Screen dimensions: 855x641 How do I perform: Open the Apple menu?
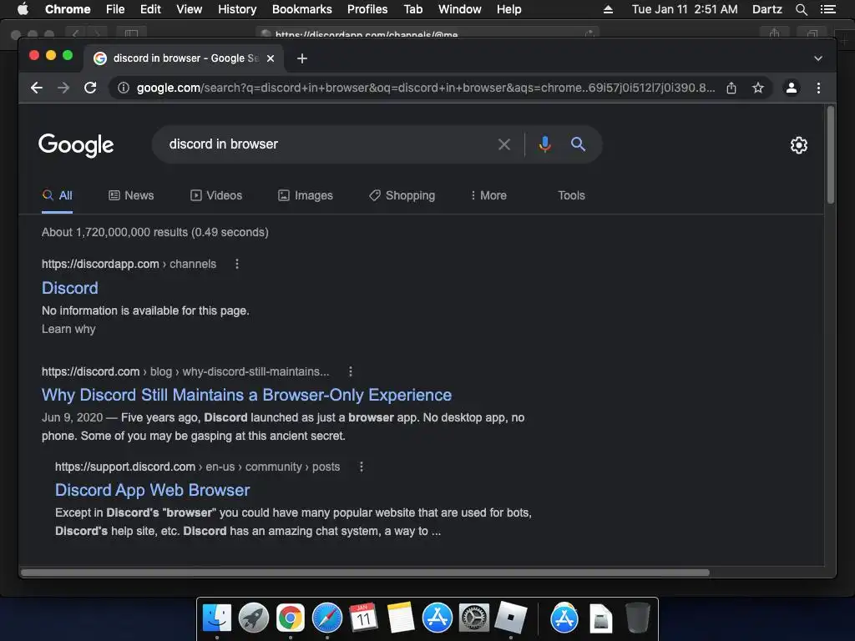pos(23,9)
